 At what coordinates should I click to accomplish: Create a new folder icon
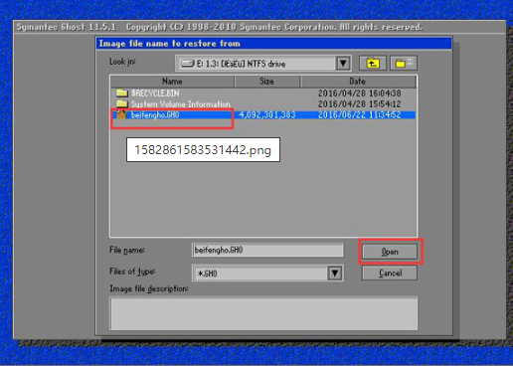click(404, 63)
